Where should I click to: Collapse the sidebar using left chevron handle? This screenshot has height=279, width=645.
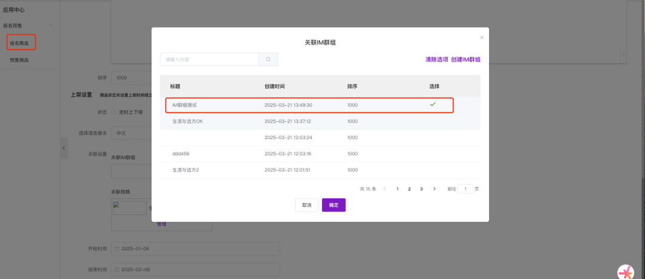tap(64, 148)
